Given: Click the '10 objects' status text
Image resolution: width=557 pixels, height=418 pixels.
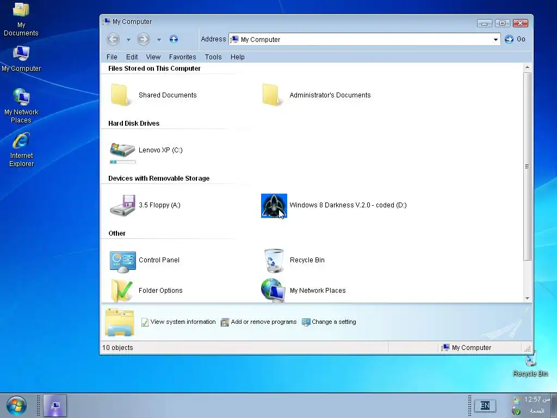Looking at the screenshot, I should coord(117,348).
